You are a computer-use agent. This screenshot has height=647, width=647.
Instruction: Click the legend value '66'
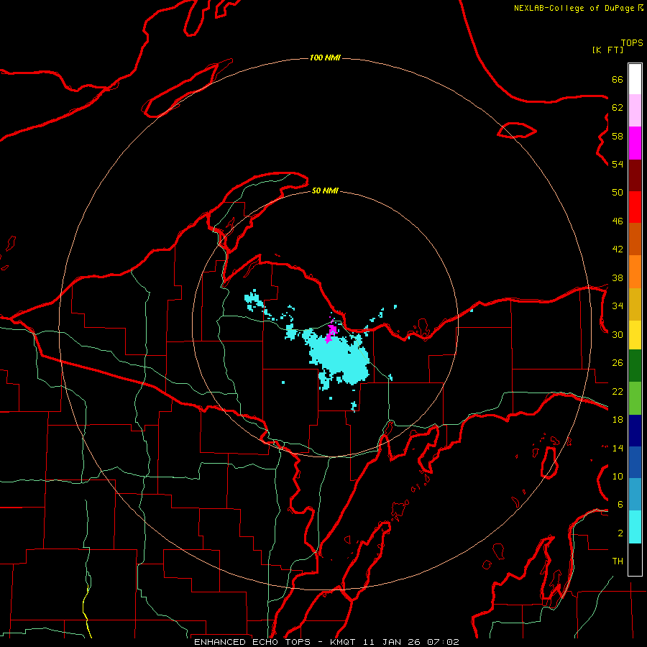point(618,80)
